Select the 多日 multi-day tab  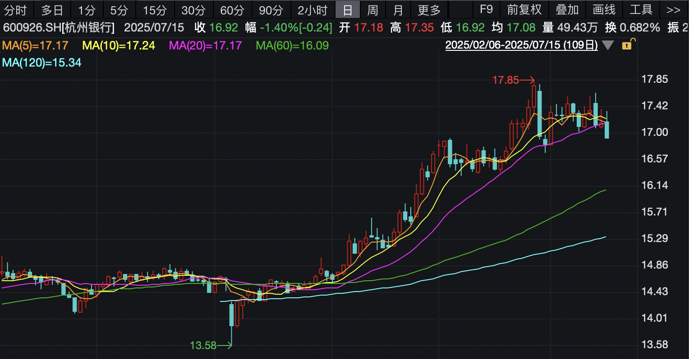point(52,10)
